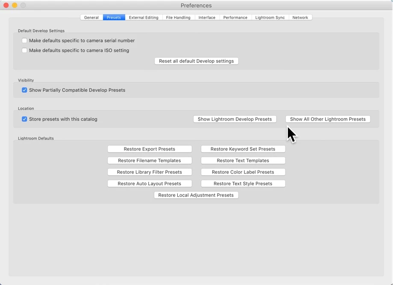Viewport: 393px width, 285px height.
Task: Click Reset all default Develop settings
Action: click(196, 61)
